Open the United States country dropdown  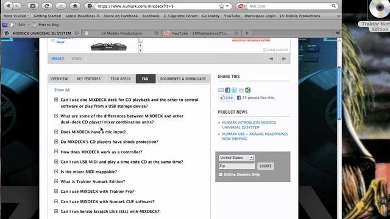236,158
